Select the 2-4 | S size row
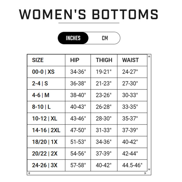This screenshot has height=182, width=182. click(x=40, y=84)
